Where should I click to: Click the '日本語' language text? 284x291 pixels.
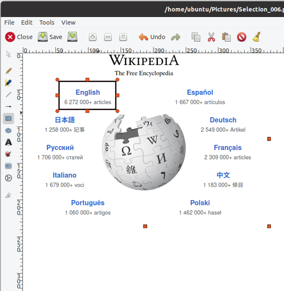(65, 120)
